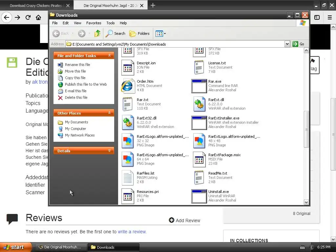
Task: Click Copy this file
Action: coord(75,78)
